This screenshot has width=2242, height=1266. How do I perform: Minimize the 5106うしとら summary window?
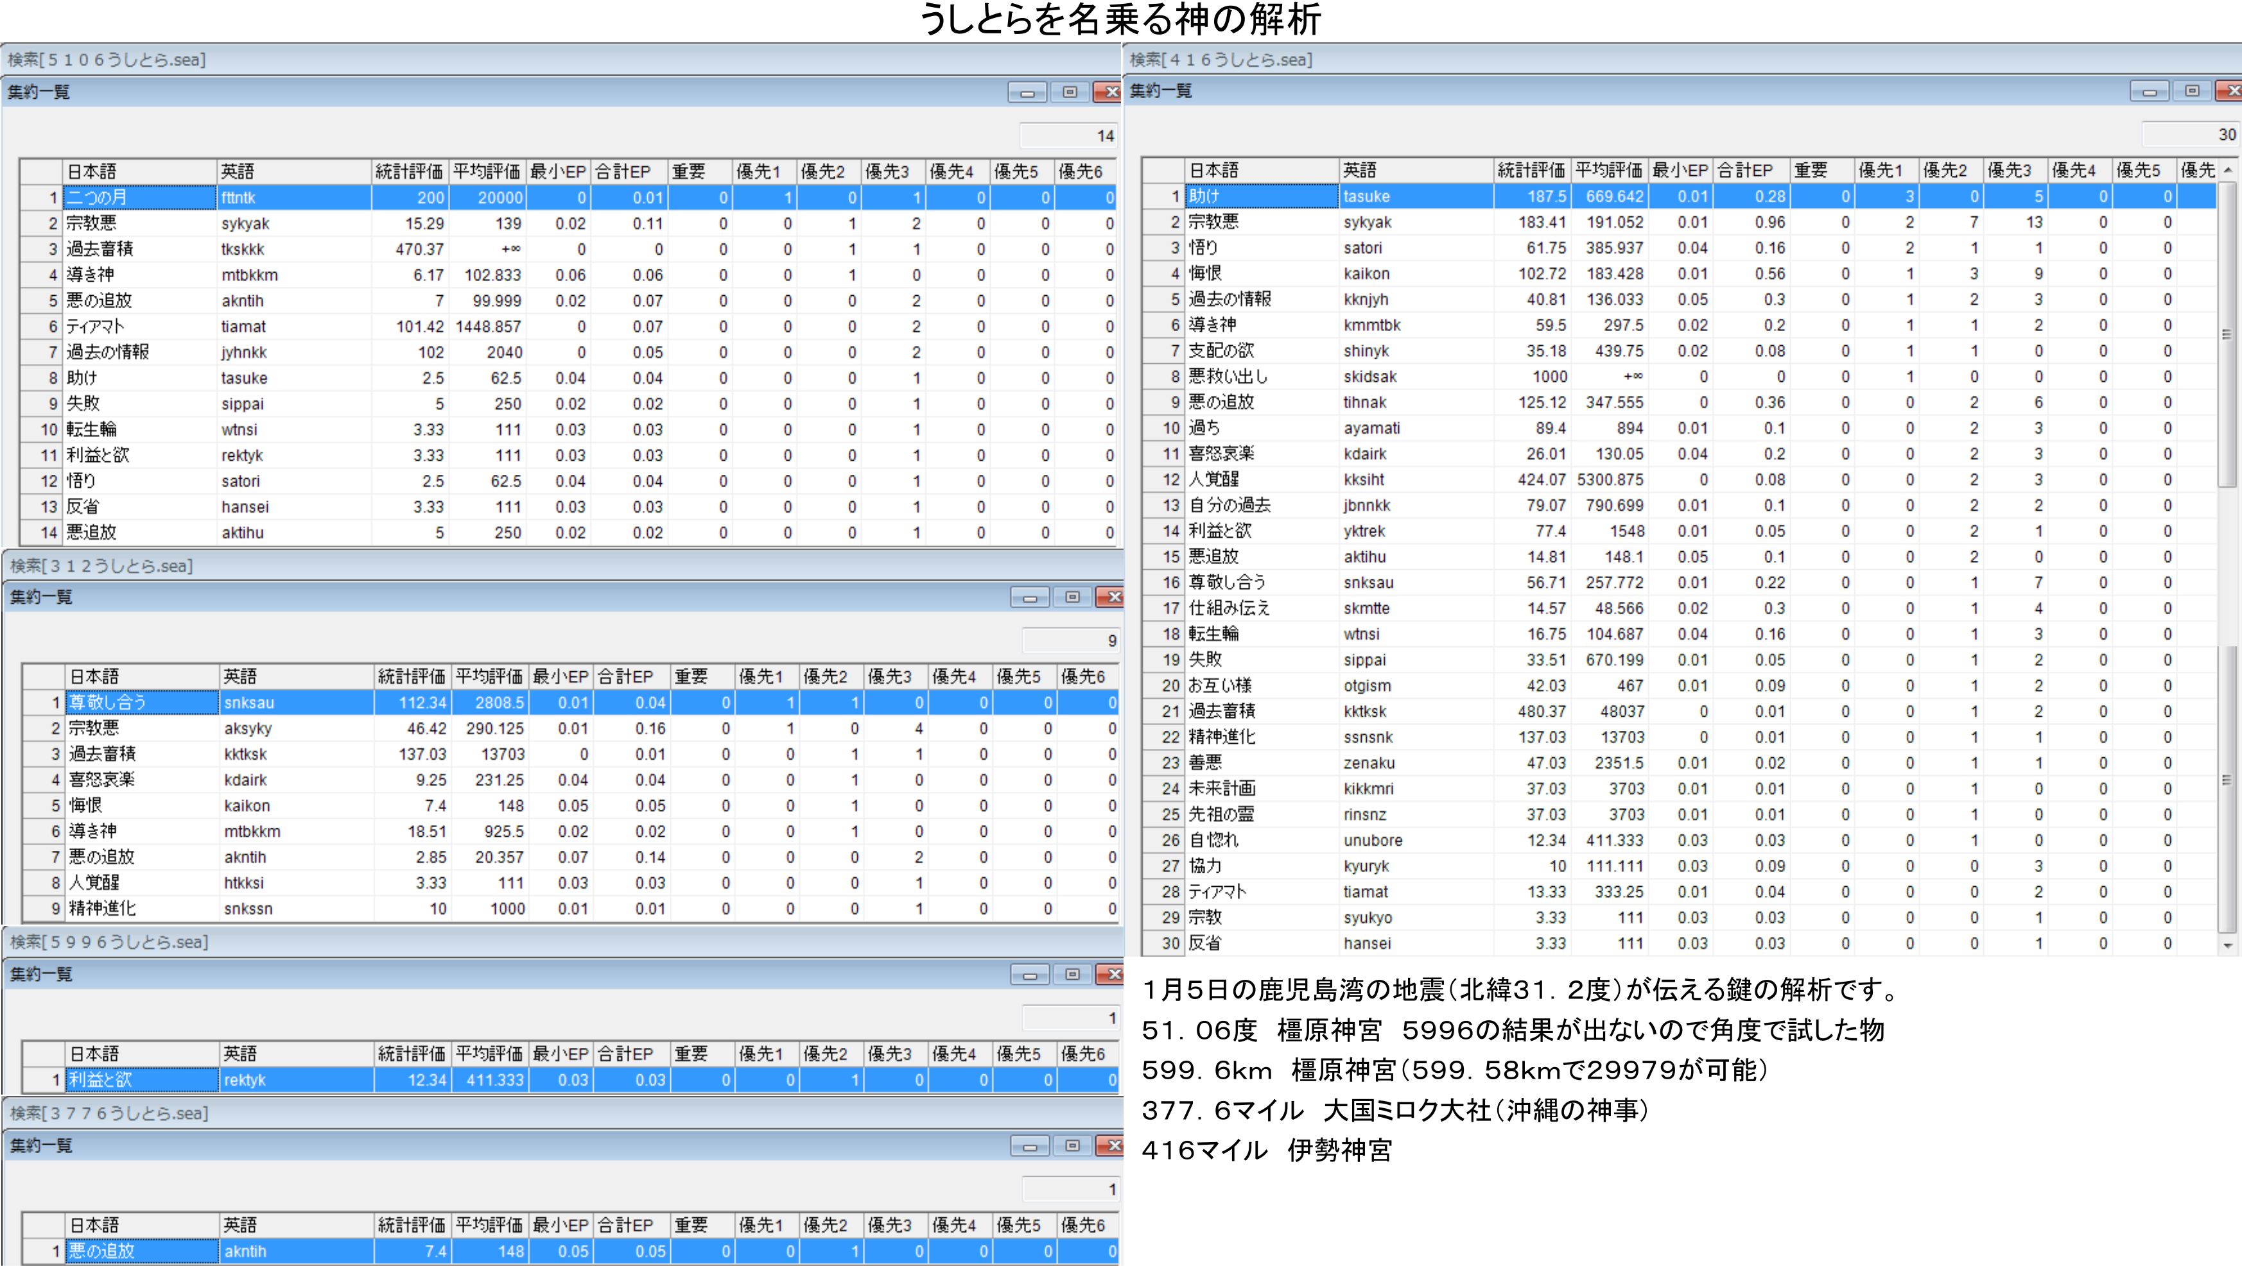pyautogui.click(x=1027, y=92)
